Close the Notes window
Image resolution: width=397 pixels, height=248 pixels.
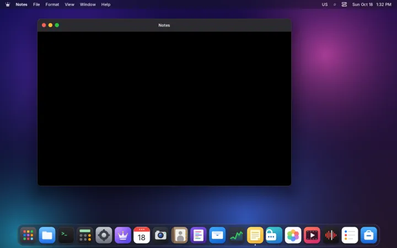coord(44,25)
